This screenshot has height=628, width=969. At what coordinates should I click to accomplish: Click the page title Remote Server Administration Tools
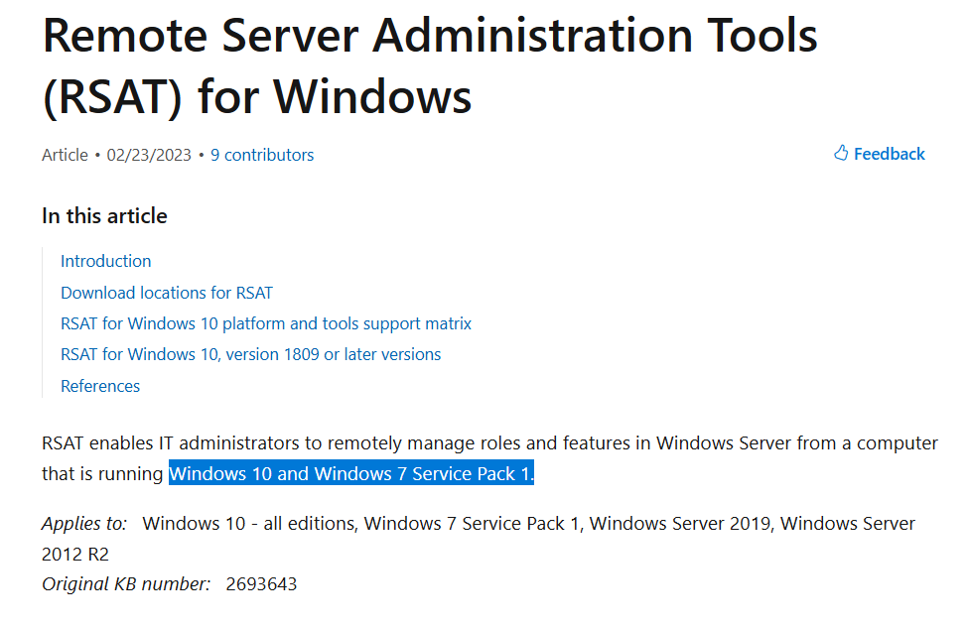430,66
